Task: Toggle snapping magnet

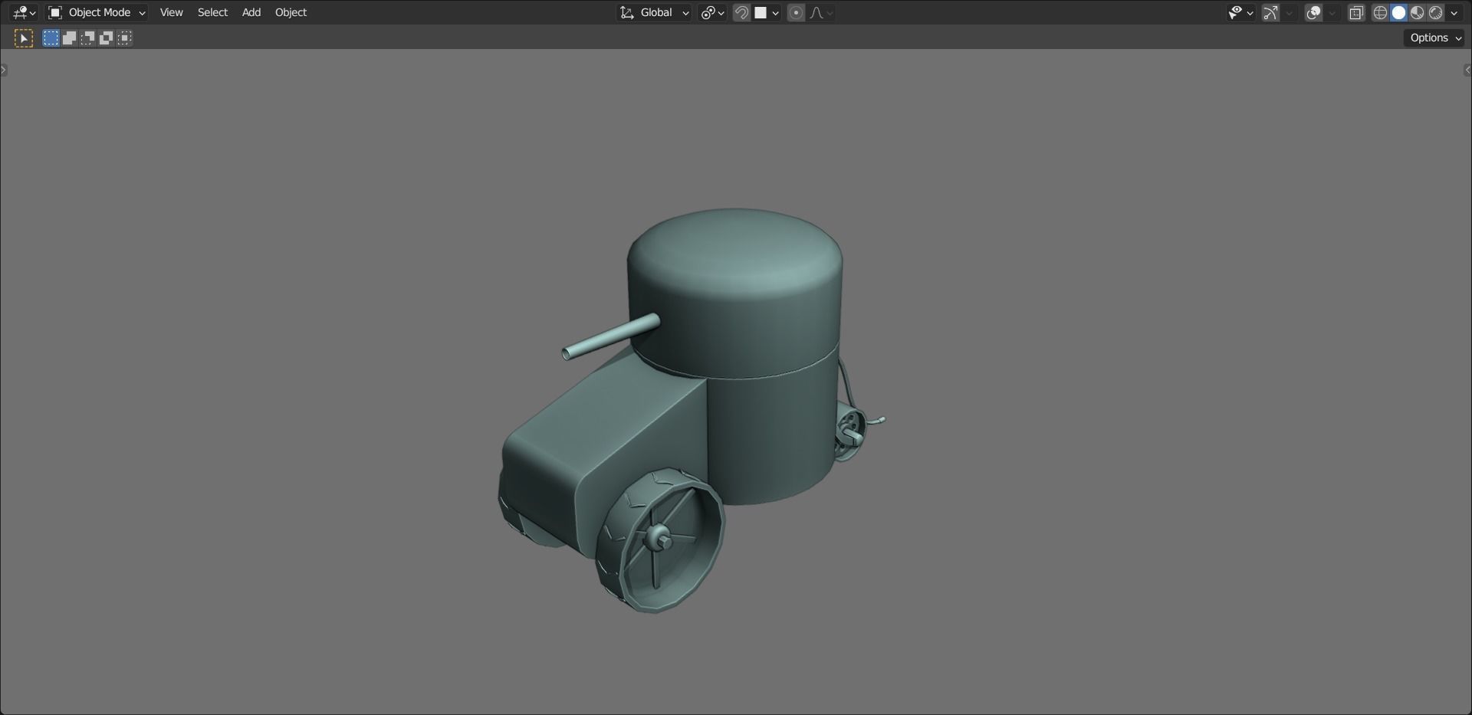Action: tap(741, 12)
